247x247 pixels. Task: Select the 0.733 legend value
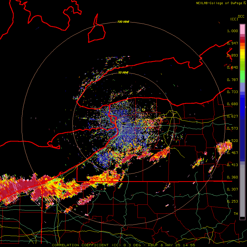tap(232, 92)
